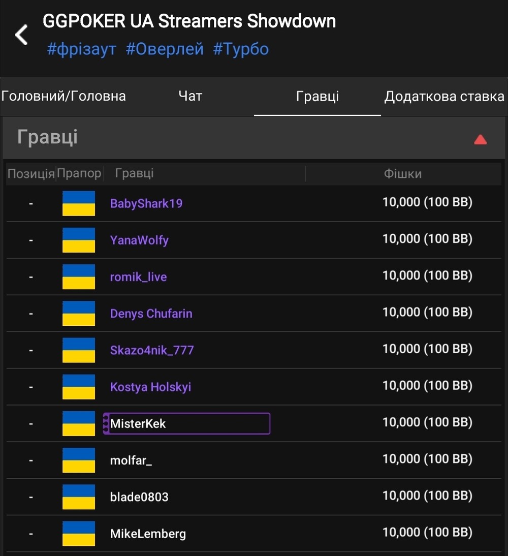This screenshot has width=508, height=556.
Task: Click the #Оверлей hashtag link
Action: click(x=165, y=49)
